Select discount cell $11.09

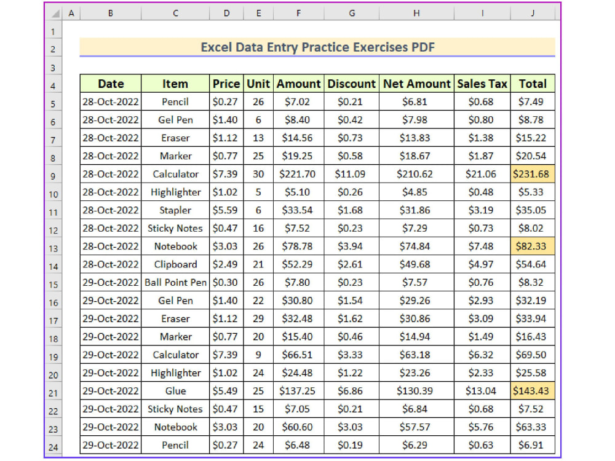pos(351,174)
